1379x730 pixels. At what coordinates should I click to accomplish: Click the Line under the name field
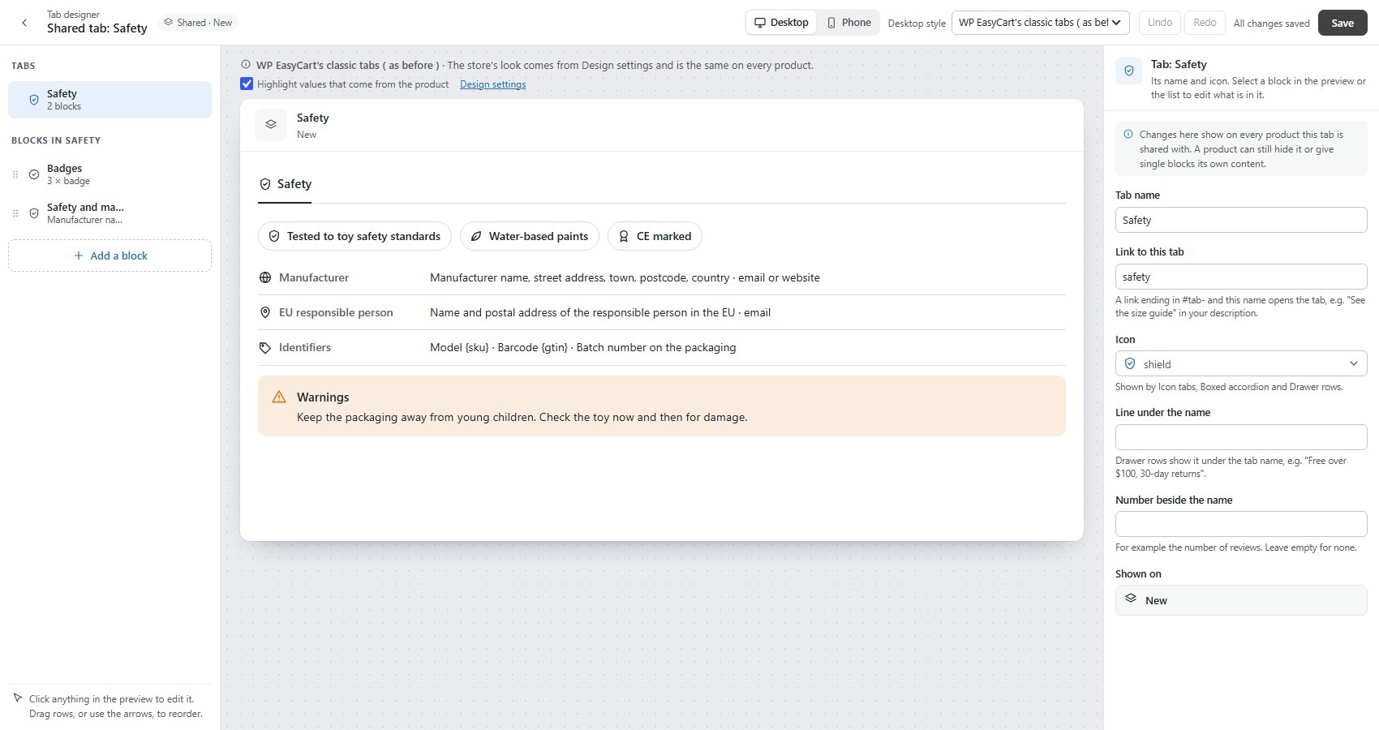1241,437
